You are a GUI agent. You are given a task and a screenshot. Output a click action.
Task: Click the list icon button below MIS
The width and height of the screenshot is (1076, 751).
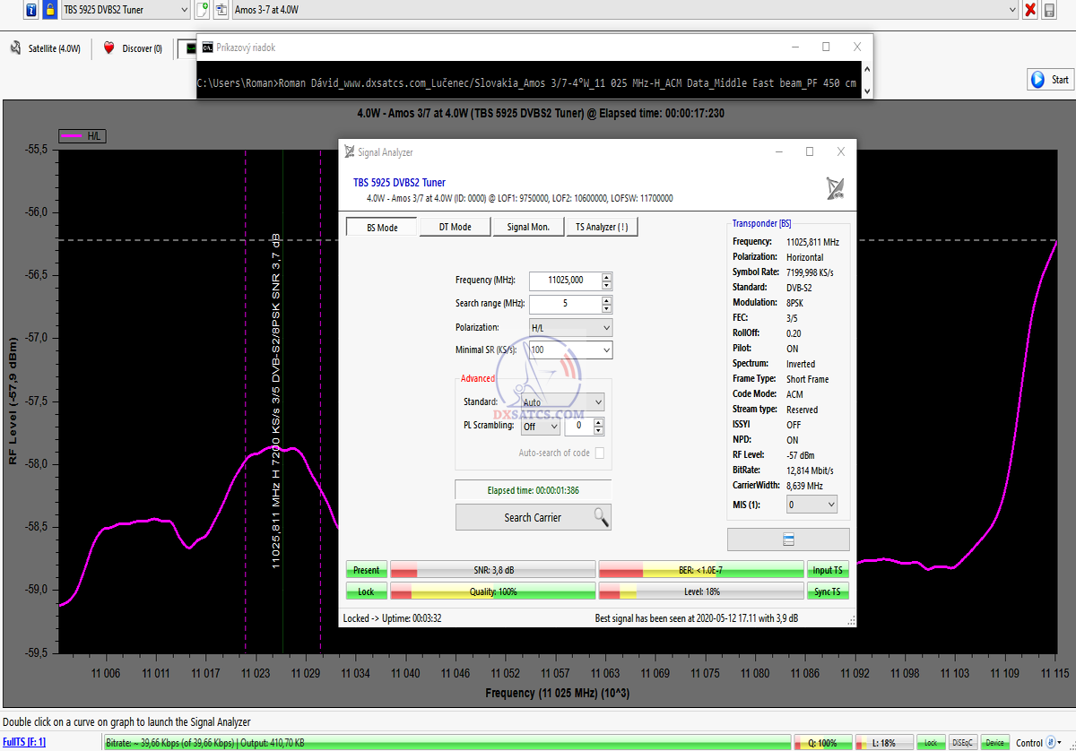coord(788,540)
